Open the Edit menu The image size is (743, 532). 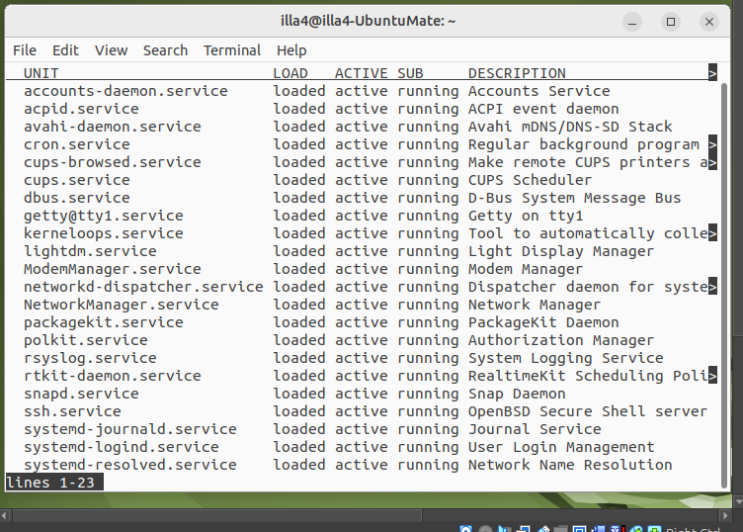pyautogui.click(x=65, y=50)
